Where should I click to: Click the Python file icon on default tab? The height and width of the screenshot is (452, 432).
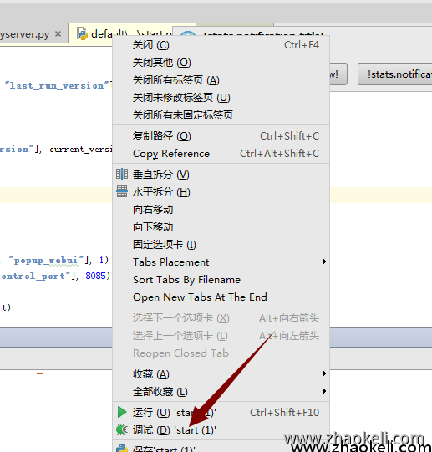point(82,33)
